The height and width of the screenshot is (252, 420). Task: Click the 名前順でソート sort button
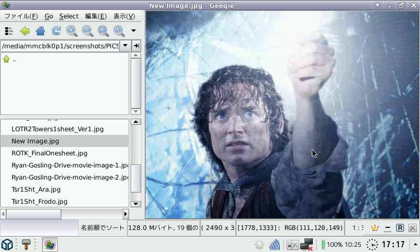click(102, 228)
